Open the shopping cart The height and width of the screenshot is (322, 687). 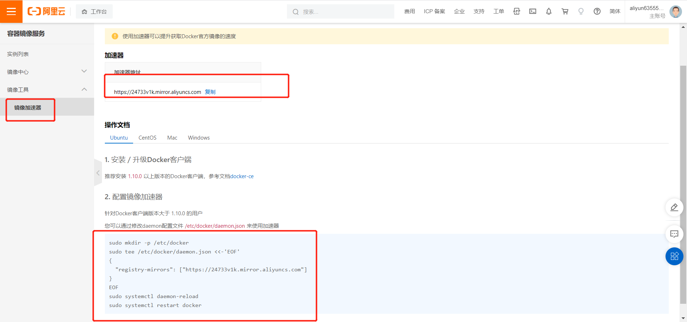point(565,11)
